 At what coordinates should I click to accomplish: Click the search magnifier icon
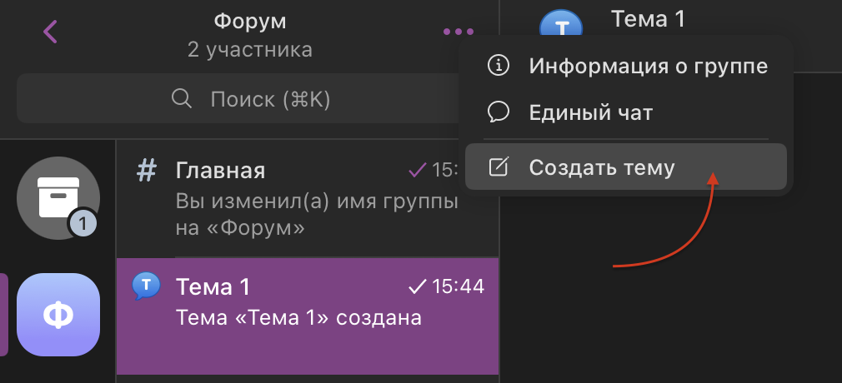182,100
